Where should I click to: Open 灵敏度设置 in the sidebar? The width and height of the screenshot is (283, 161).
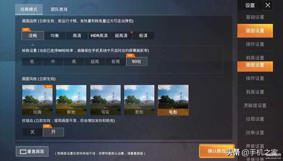(255, 105)
